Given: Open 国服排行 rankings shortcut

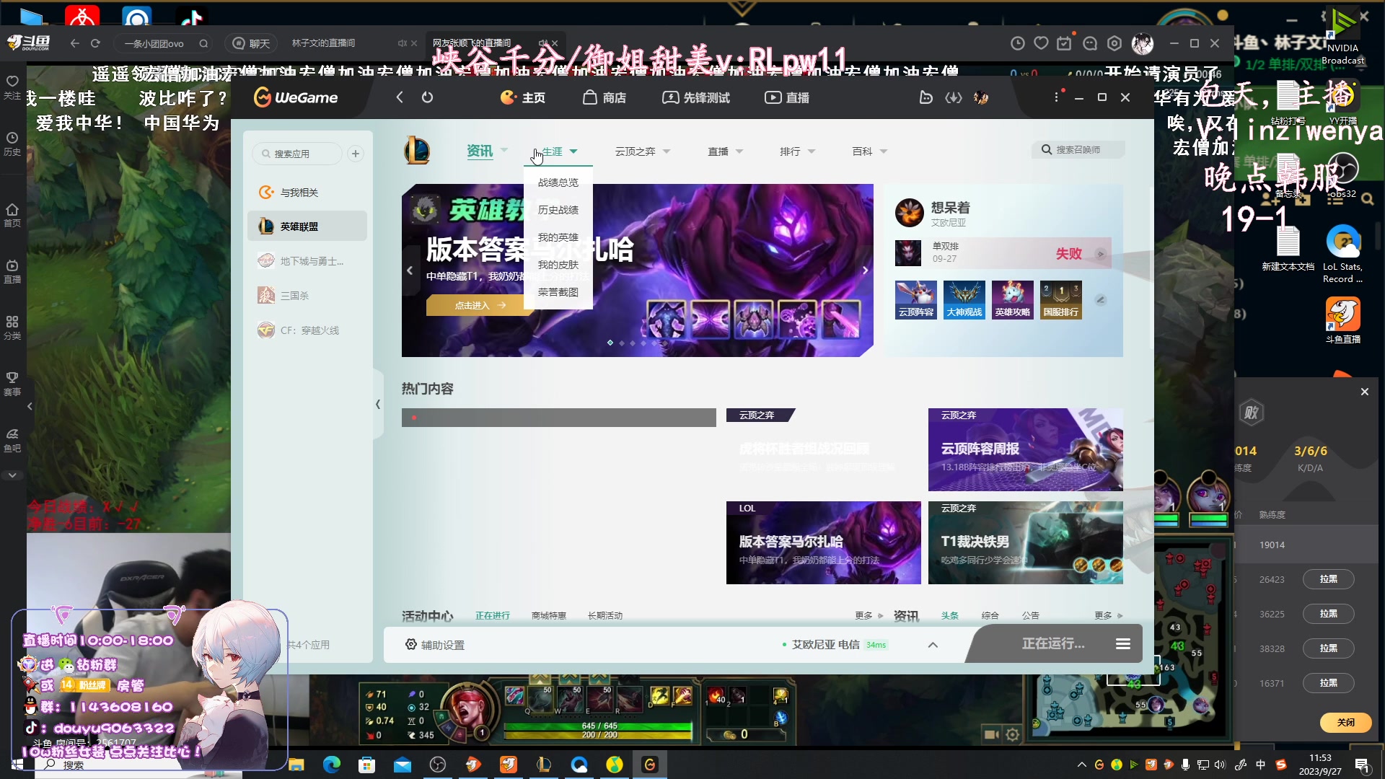Looking at the screenshot, I should point(1060,299).
